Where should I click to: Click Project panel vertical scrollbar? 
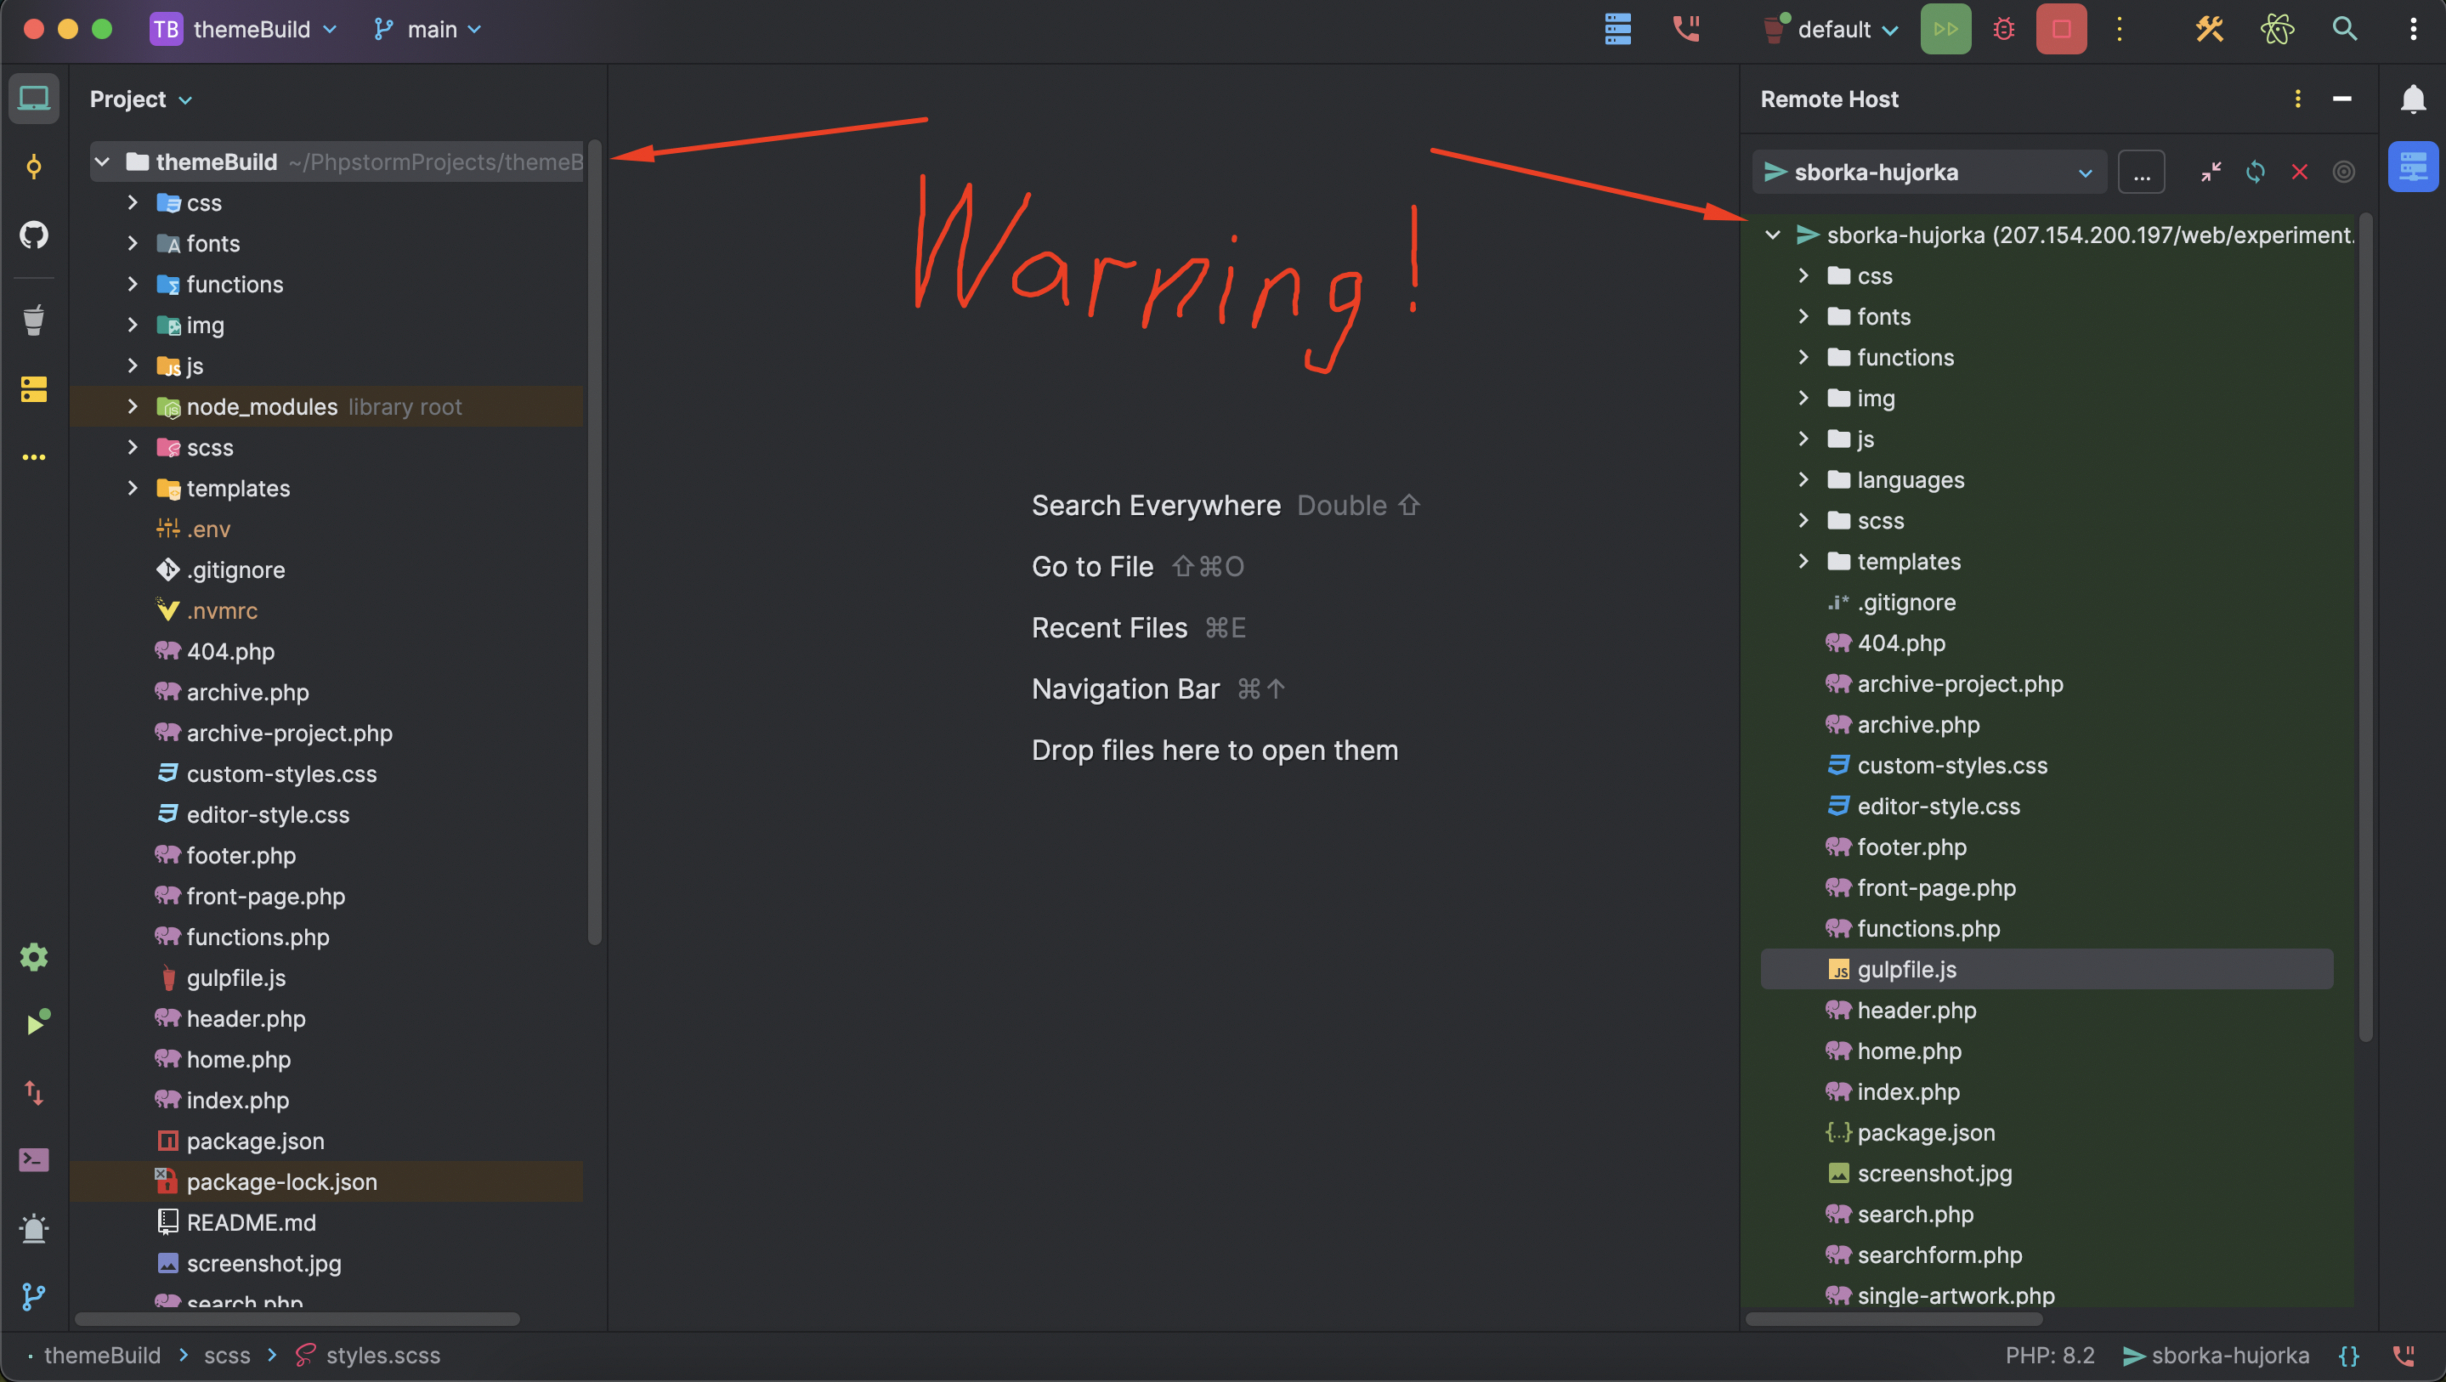coord(594,541)
